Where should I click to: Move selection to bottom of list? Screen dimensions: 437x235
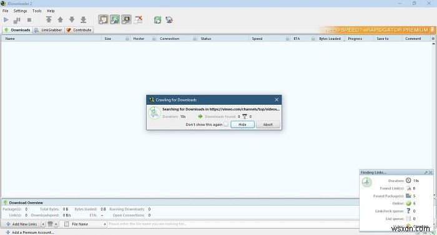coord(83,19)
